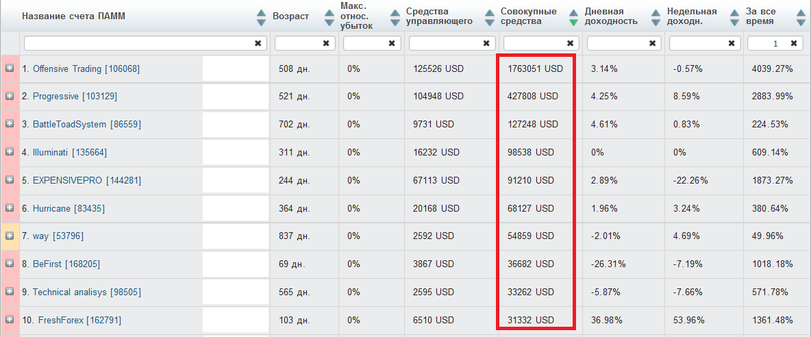
Task: Sort descending by Совокупные средства green arrow
Action: [573, 22]
